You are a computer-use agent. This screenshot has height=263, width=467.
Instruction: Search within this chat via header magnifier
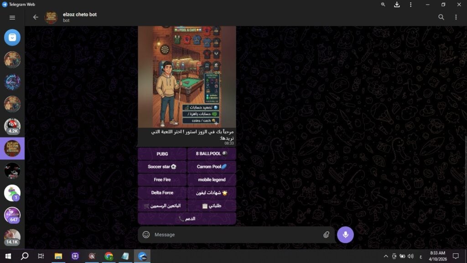pos(441,17)
